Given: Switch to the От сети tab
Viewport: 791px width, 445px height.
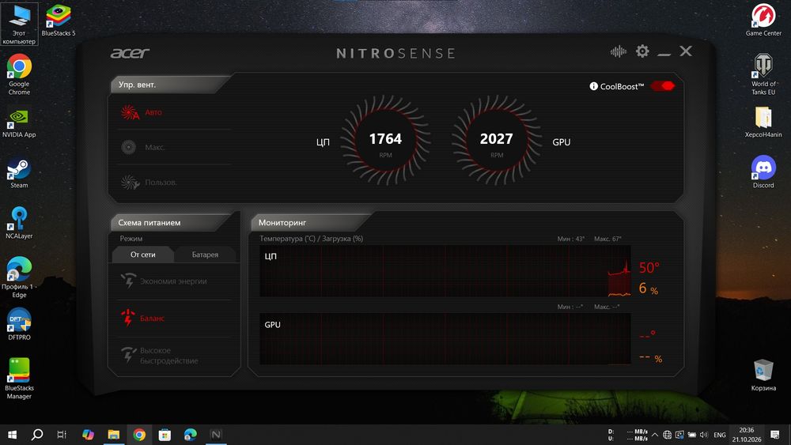Looking at the screenshot, I should pos(142,255).
